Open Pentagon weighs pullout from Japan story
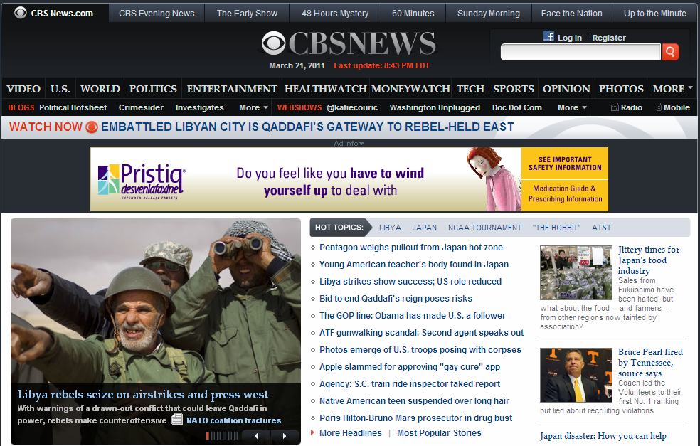700x446 pixels. 411,248
